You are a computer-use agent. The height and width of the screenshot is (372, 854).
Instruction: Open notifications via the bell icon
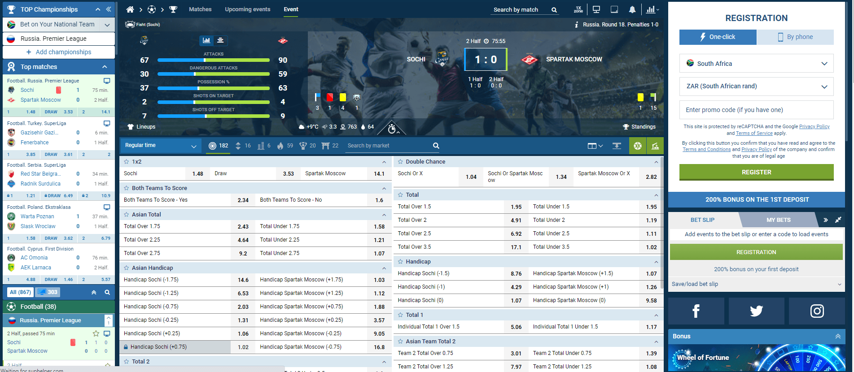click(x=632, y=9)
